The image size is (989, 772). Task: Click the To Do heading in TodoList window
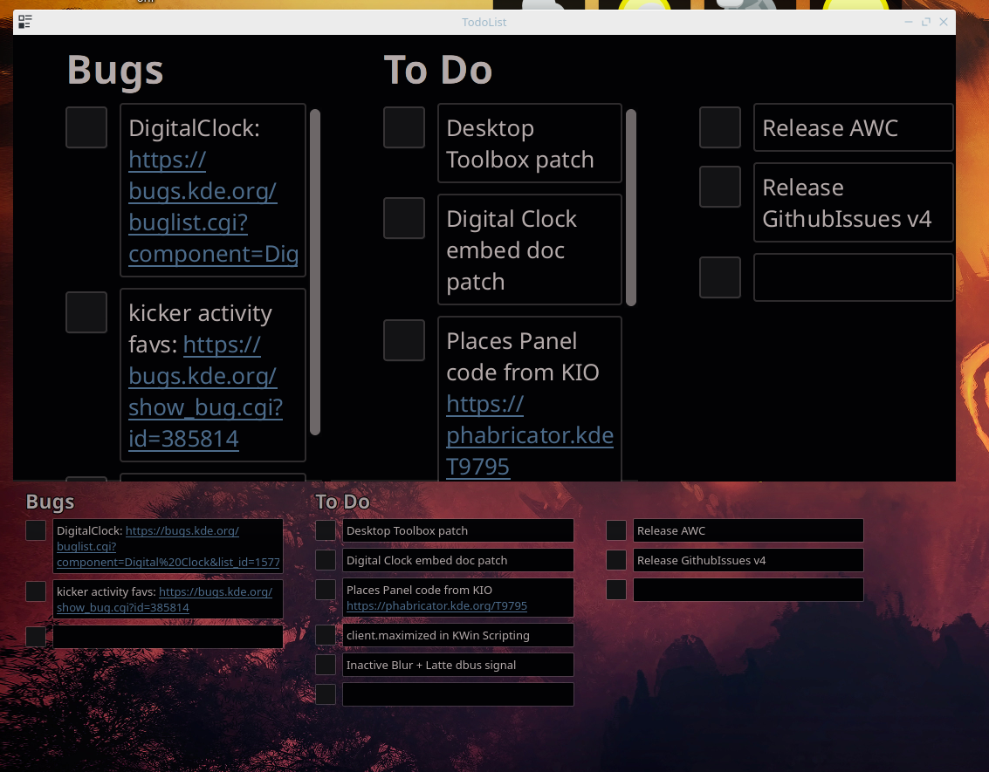(x=437, y=69)
